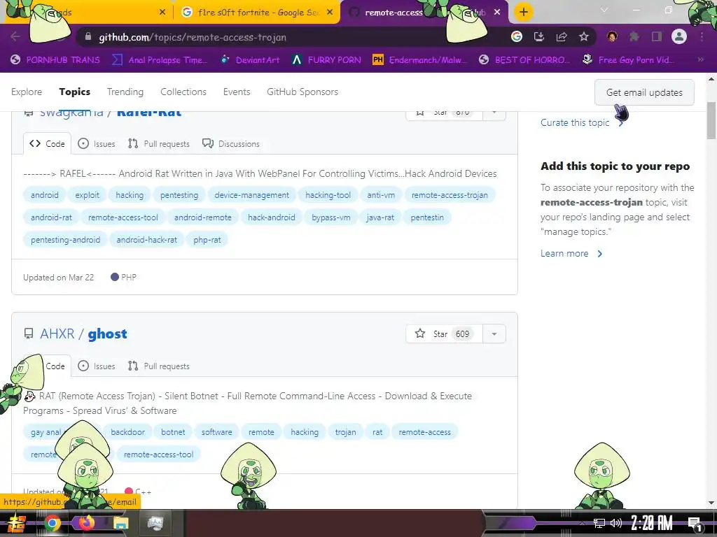Open a new tab with the plus button
This screenshot has height=537, width=717.
pos(524,13)
